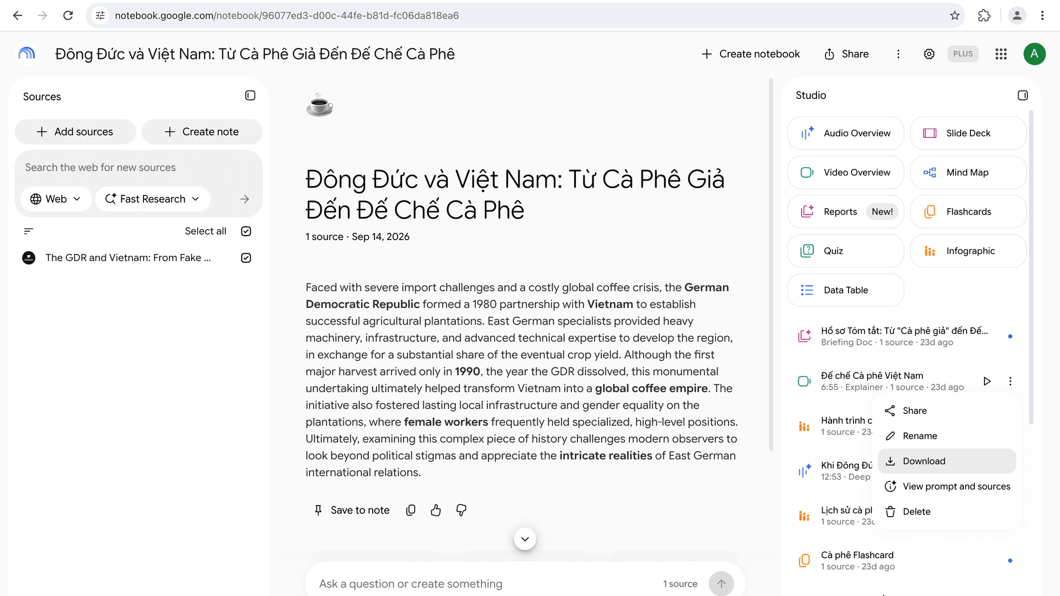The width and height of the screenshot is (1060, 596).
Task: Open NotebookLM settings gear
Action: pyautogui.click(x=929, y=54)
